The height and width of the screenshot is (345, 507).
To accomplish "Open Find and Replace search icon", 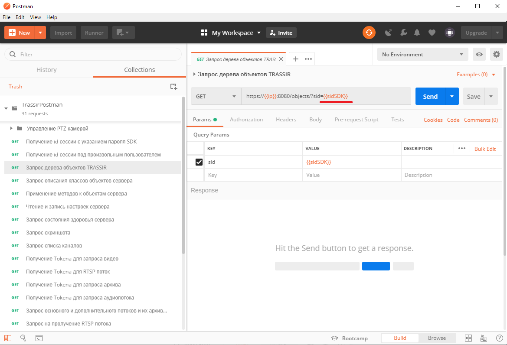I will [x=23, y=338].
